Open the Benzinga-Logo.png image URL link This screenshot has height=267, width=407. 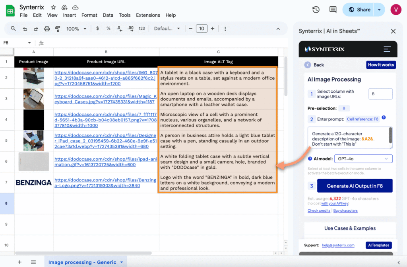[x=105, y=183]
